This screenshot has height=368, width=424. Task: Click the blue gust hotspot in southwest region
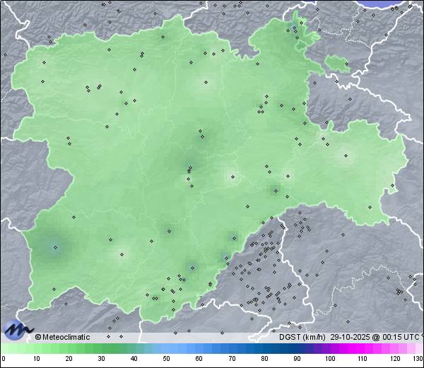click(x=54, y=247)
